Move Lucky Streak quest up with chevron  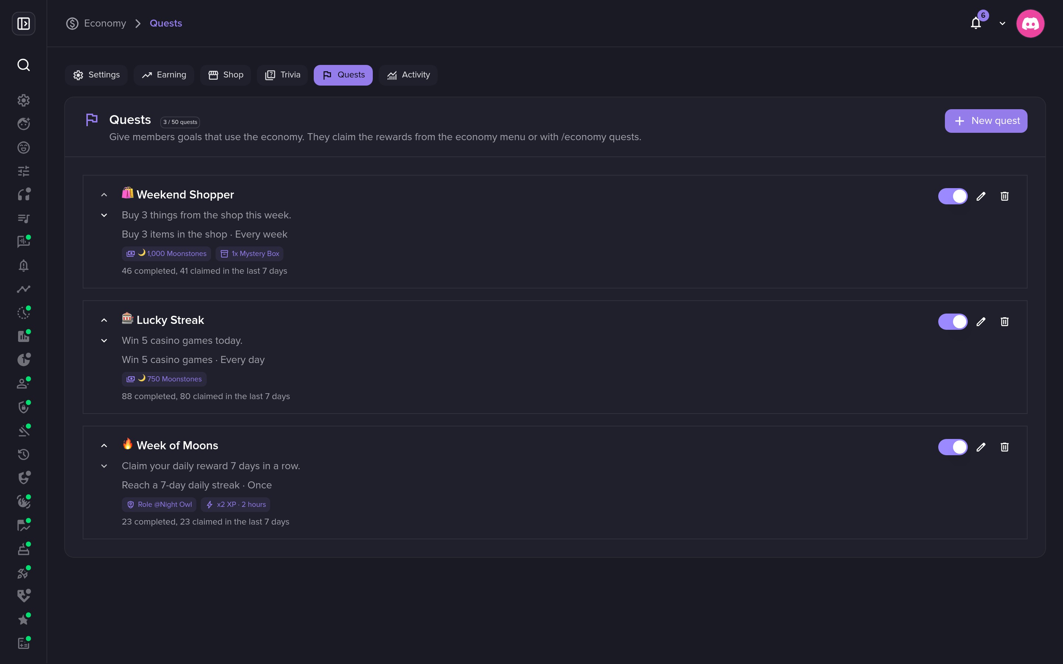(104, 320)
